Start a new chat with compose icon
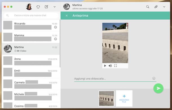 [x=47, y=7]
